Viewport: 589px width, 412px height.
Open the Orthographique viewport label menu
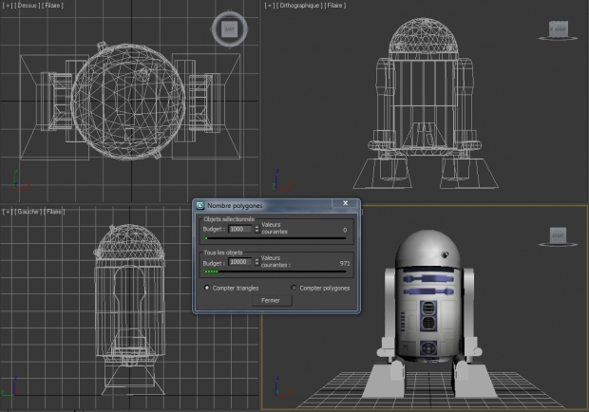pos(299,6)
